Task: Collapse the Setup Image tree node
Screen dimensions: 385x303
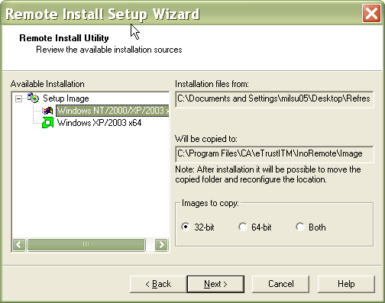Action: tap(18, 98)
